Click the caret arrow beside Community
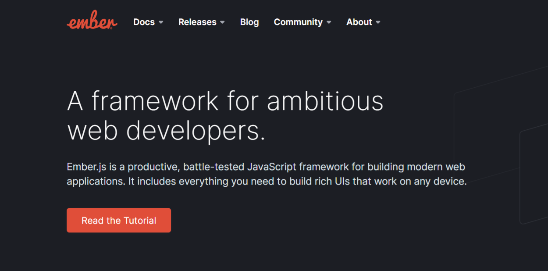Image resolution: width=548 pixels, height=271 pixels. [329, 22]
